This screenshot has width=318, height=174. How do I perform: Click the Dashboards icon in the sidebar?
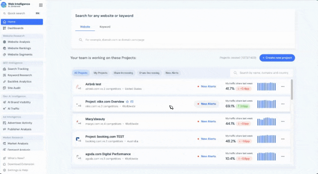coord(4,28)
